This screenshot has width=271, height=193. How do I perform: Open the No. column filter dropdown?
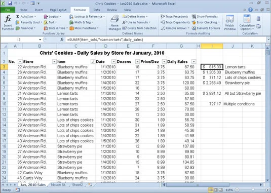(x=20, y=62)
